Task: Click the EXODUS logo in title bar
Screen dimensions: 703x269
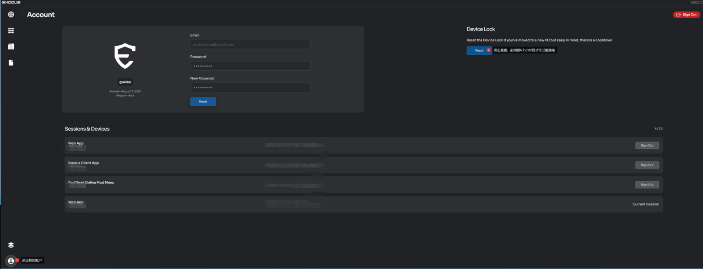Action: pyautogui.click(x=11, y=2)
